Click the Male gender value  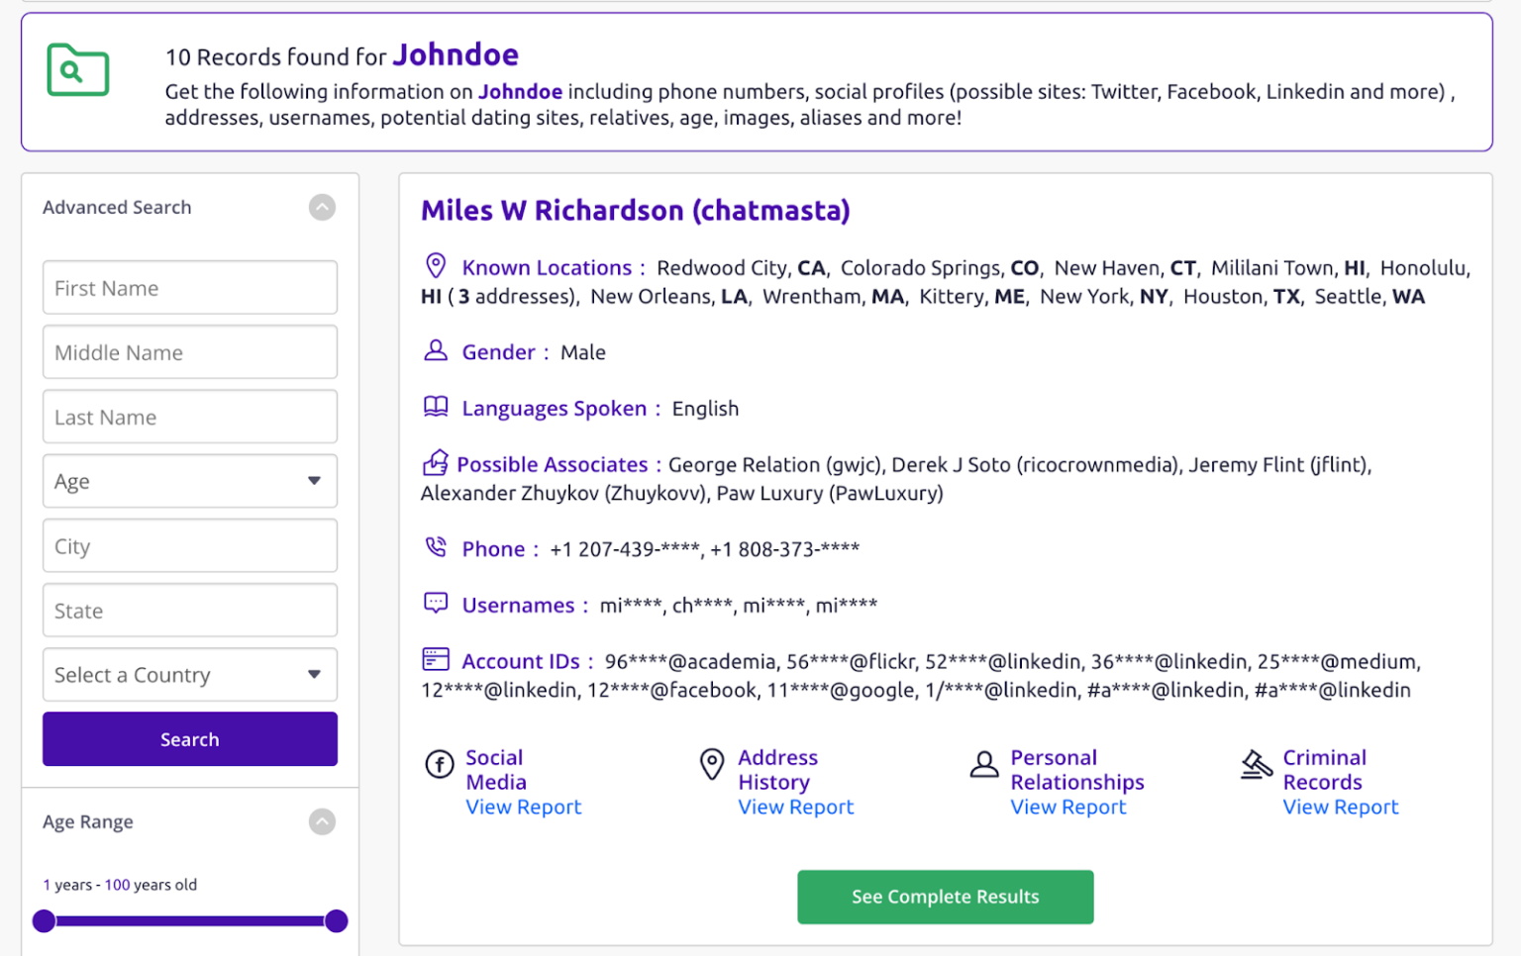[x=582, y=352]
